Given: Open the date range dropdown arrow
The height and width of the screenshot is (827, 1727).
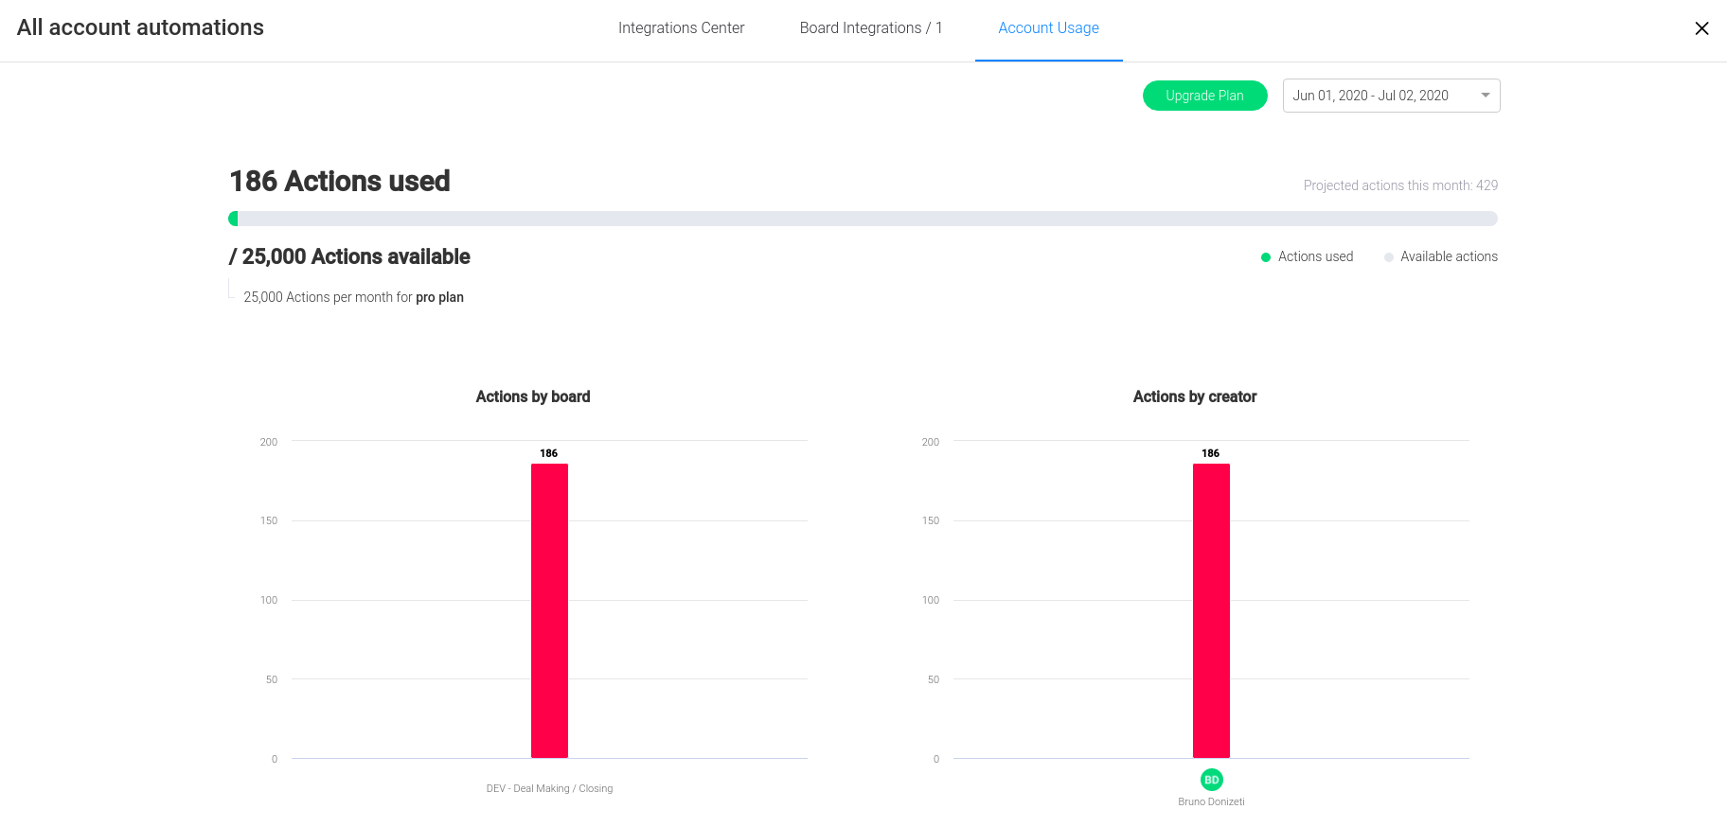Looking at the screenshot, I should pos(1485,96).
